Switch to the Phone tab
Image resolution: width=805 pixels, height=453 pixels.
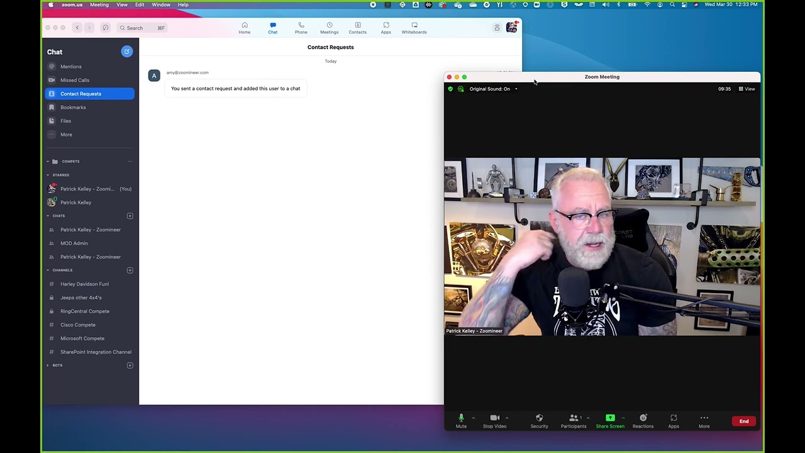point(301,28)
